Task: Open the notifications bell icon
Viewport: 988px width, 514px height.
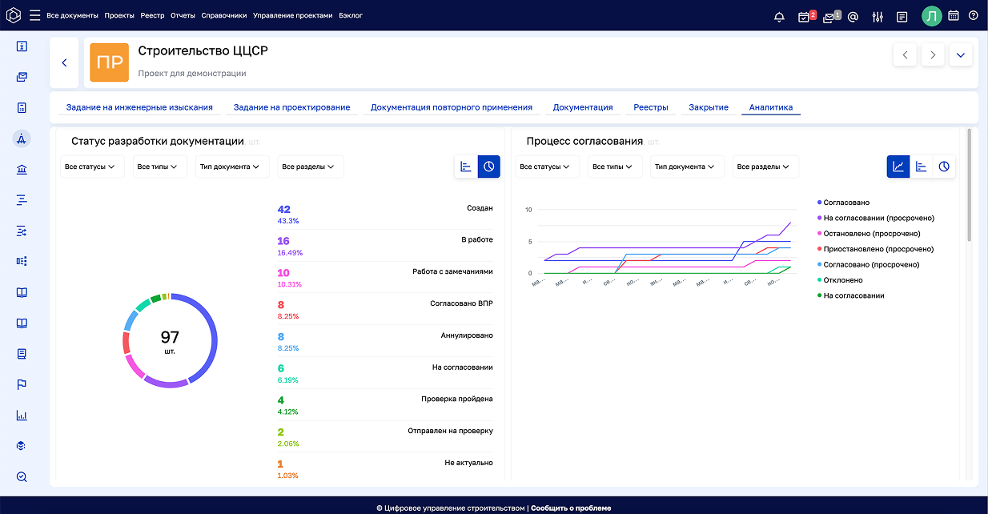Action: pyautogui.click(x=778, y=14)
